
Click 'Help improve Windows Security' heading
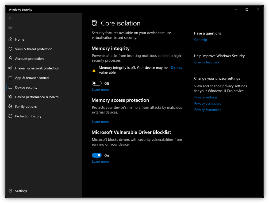pyautogui.click(x=219, y=56)
